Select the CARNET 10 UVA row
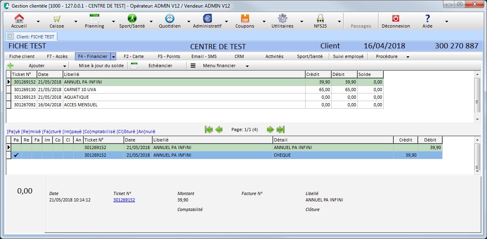Image resolution: width=487 pixels, height=239 pixels. pos(195,90)
